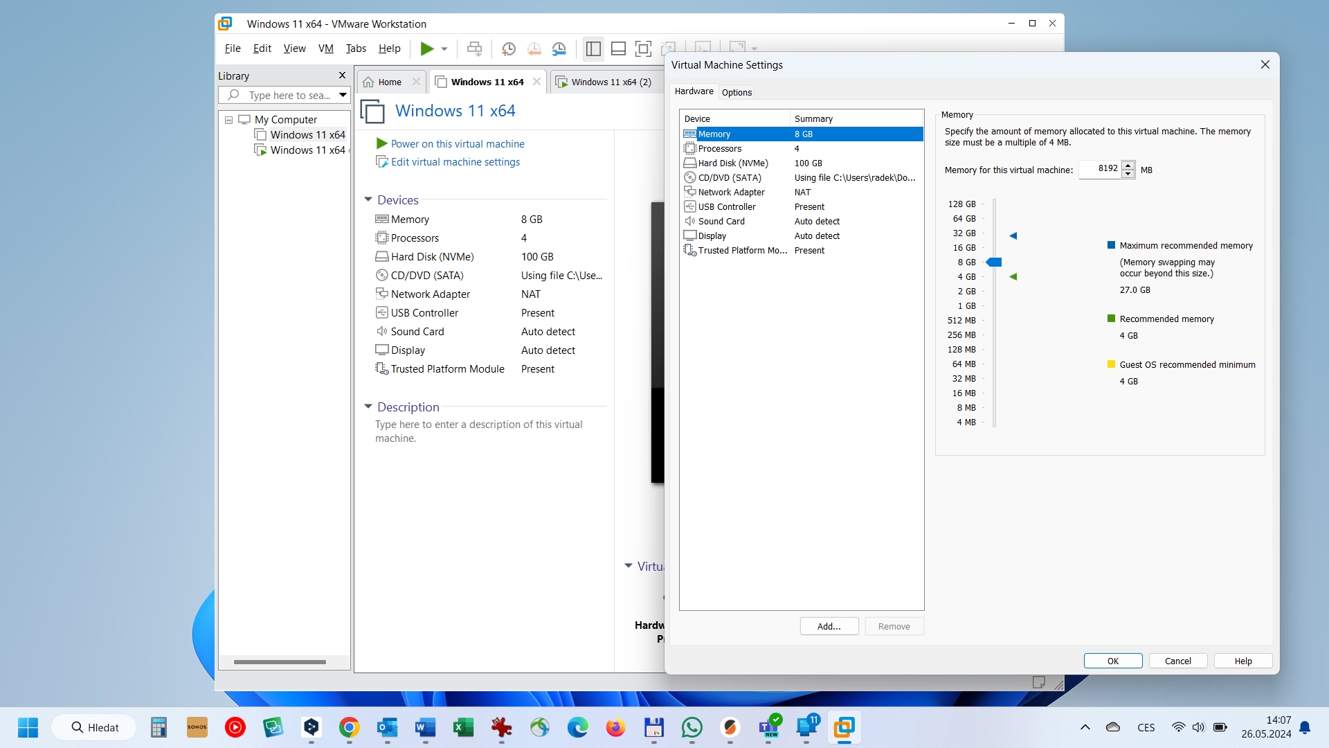This screenshot has width=1329, height=748.
Task: Toggle the Show Library sidebar toolbar icon
Action: click(x=593, y=48)
